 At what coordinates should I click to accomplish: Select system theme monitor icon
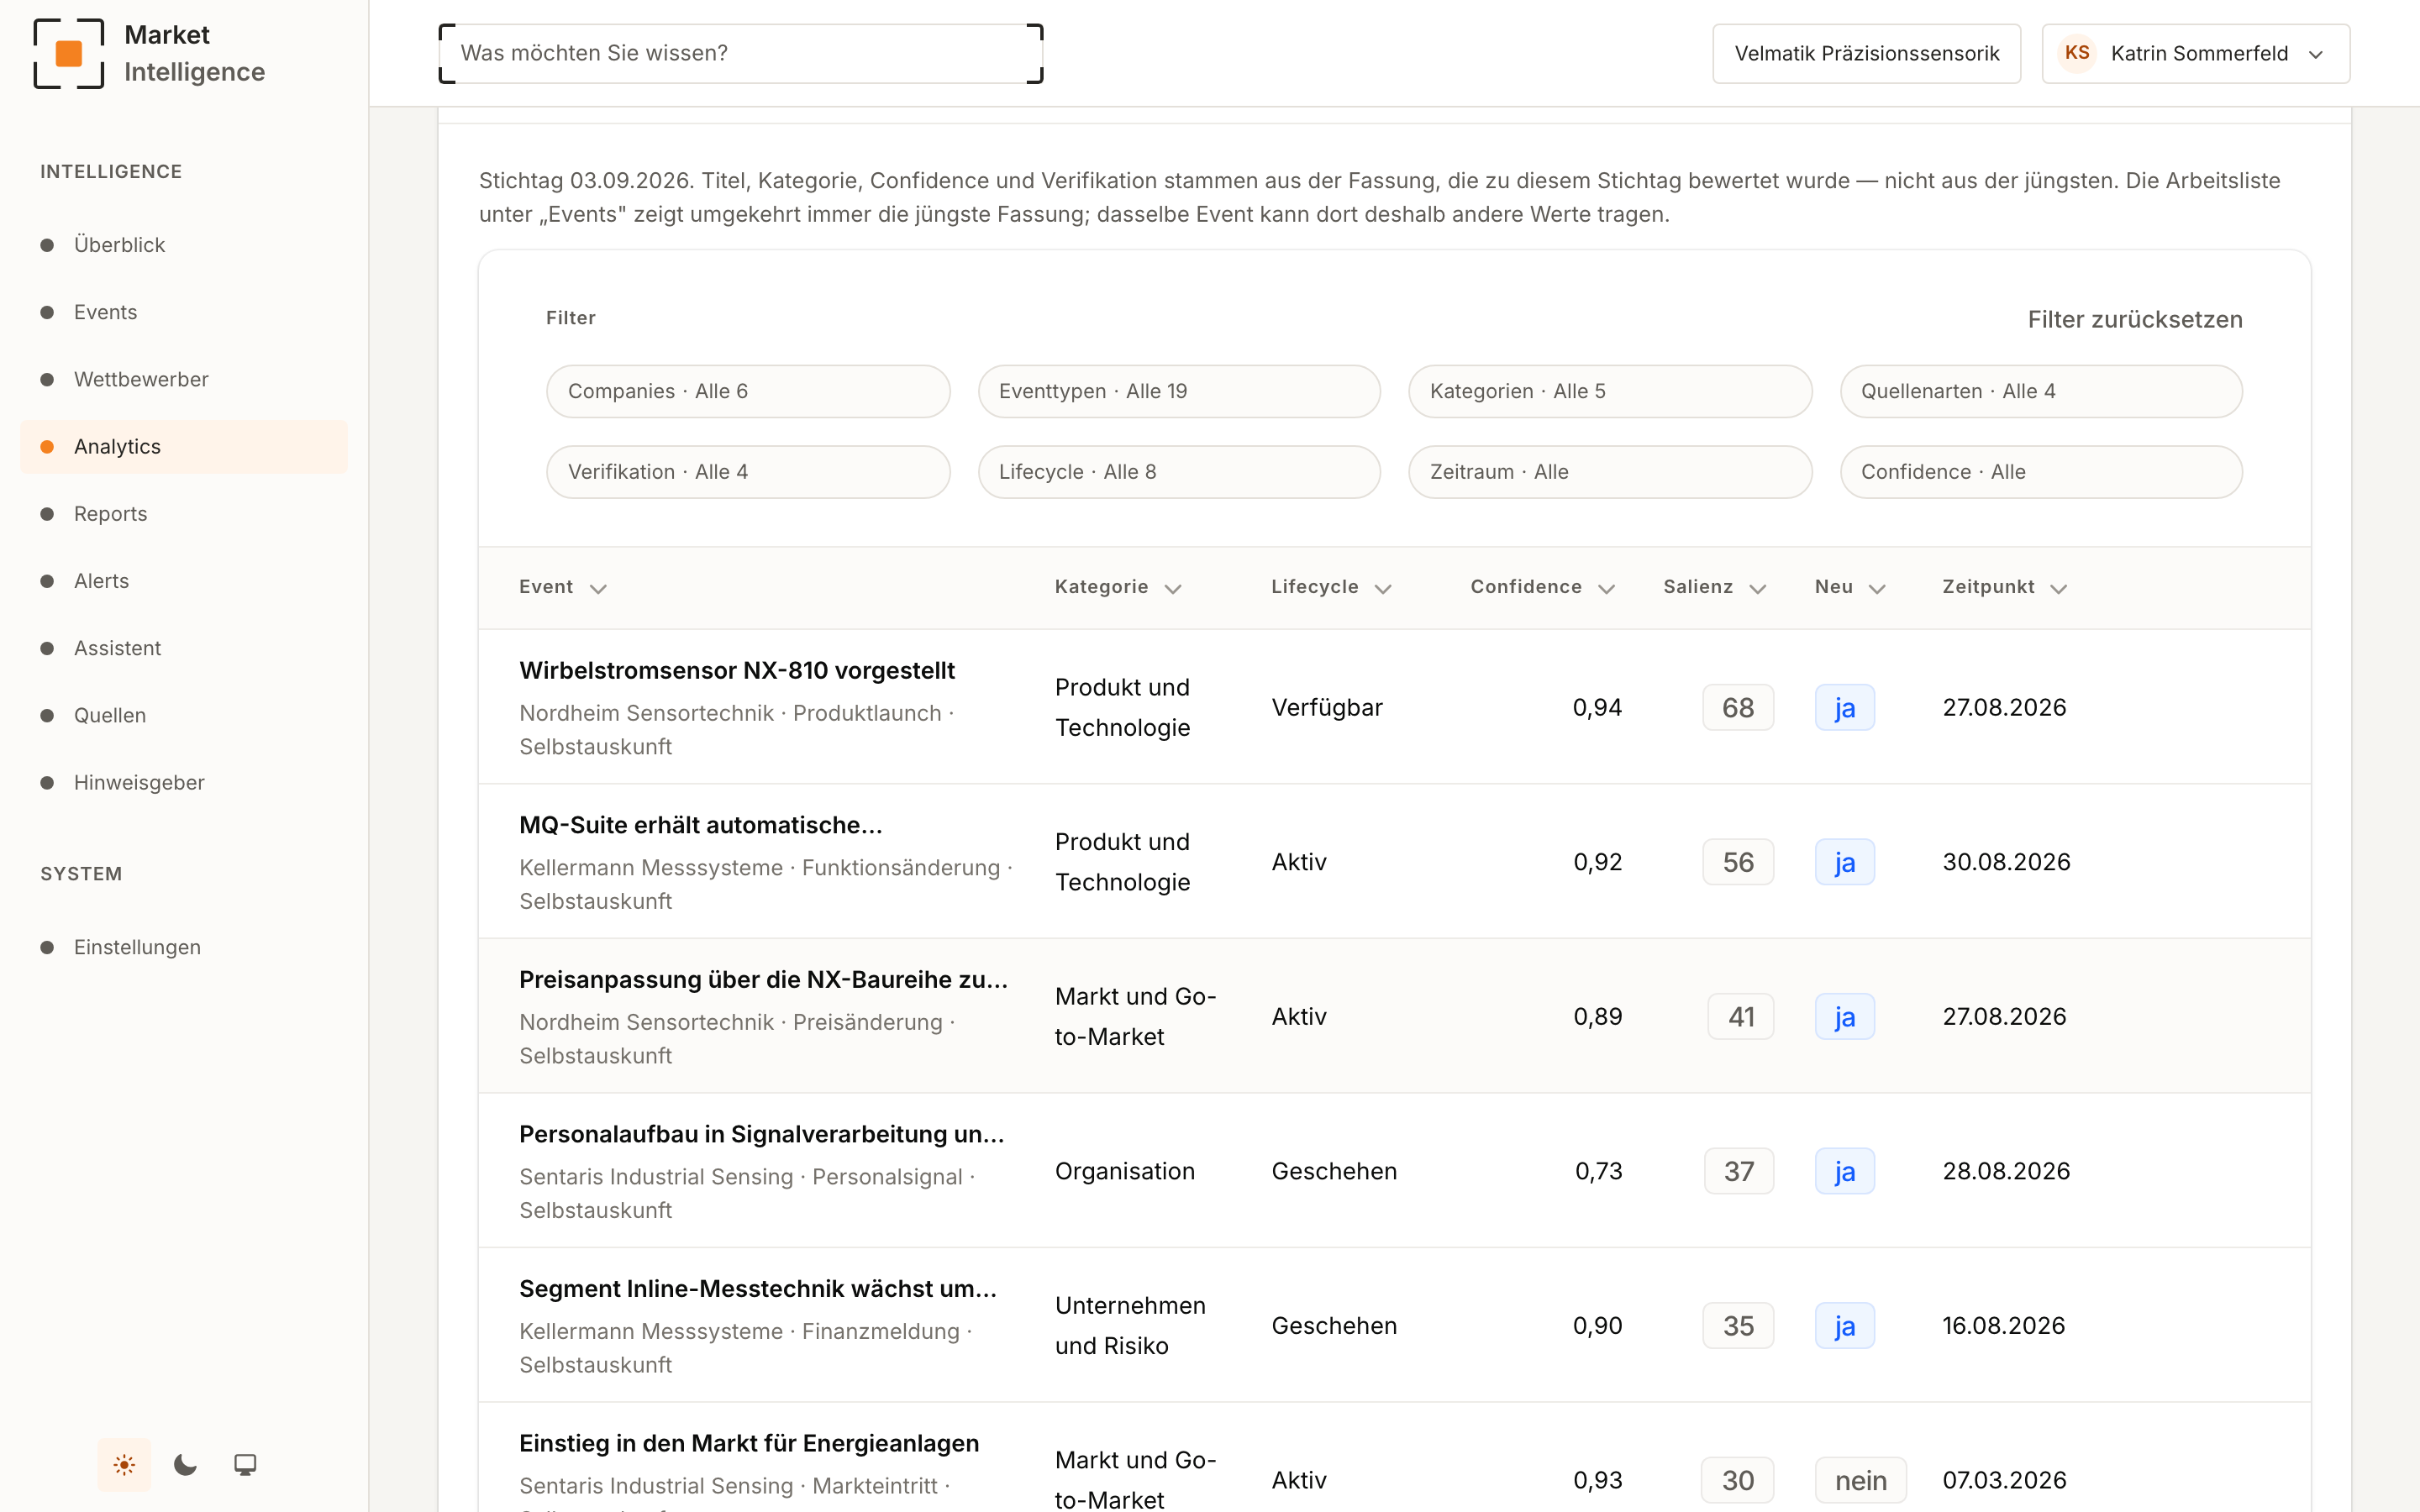click(245, 1465)
